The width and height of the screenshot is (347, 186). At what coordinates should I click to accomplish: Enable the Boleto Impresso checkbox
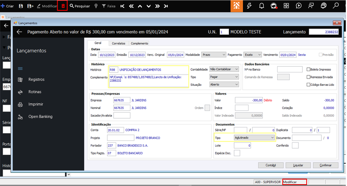[x=308, y=69]
